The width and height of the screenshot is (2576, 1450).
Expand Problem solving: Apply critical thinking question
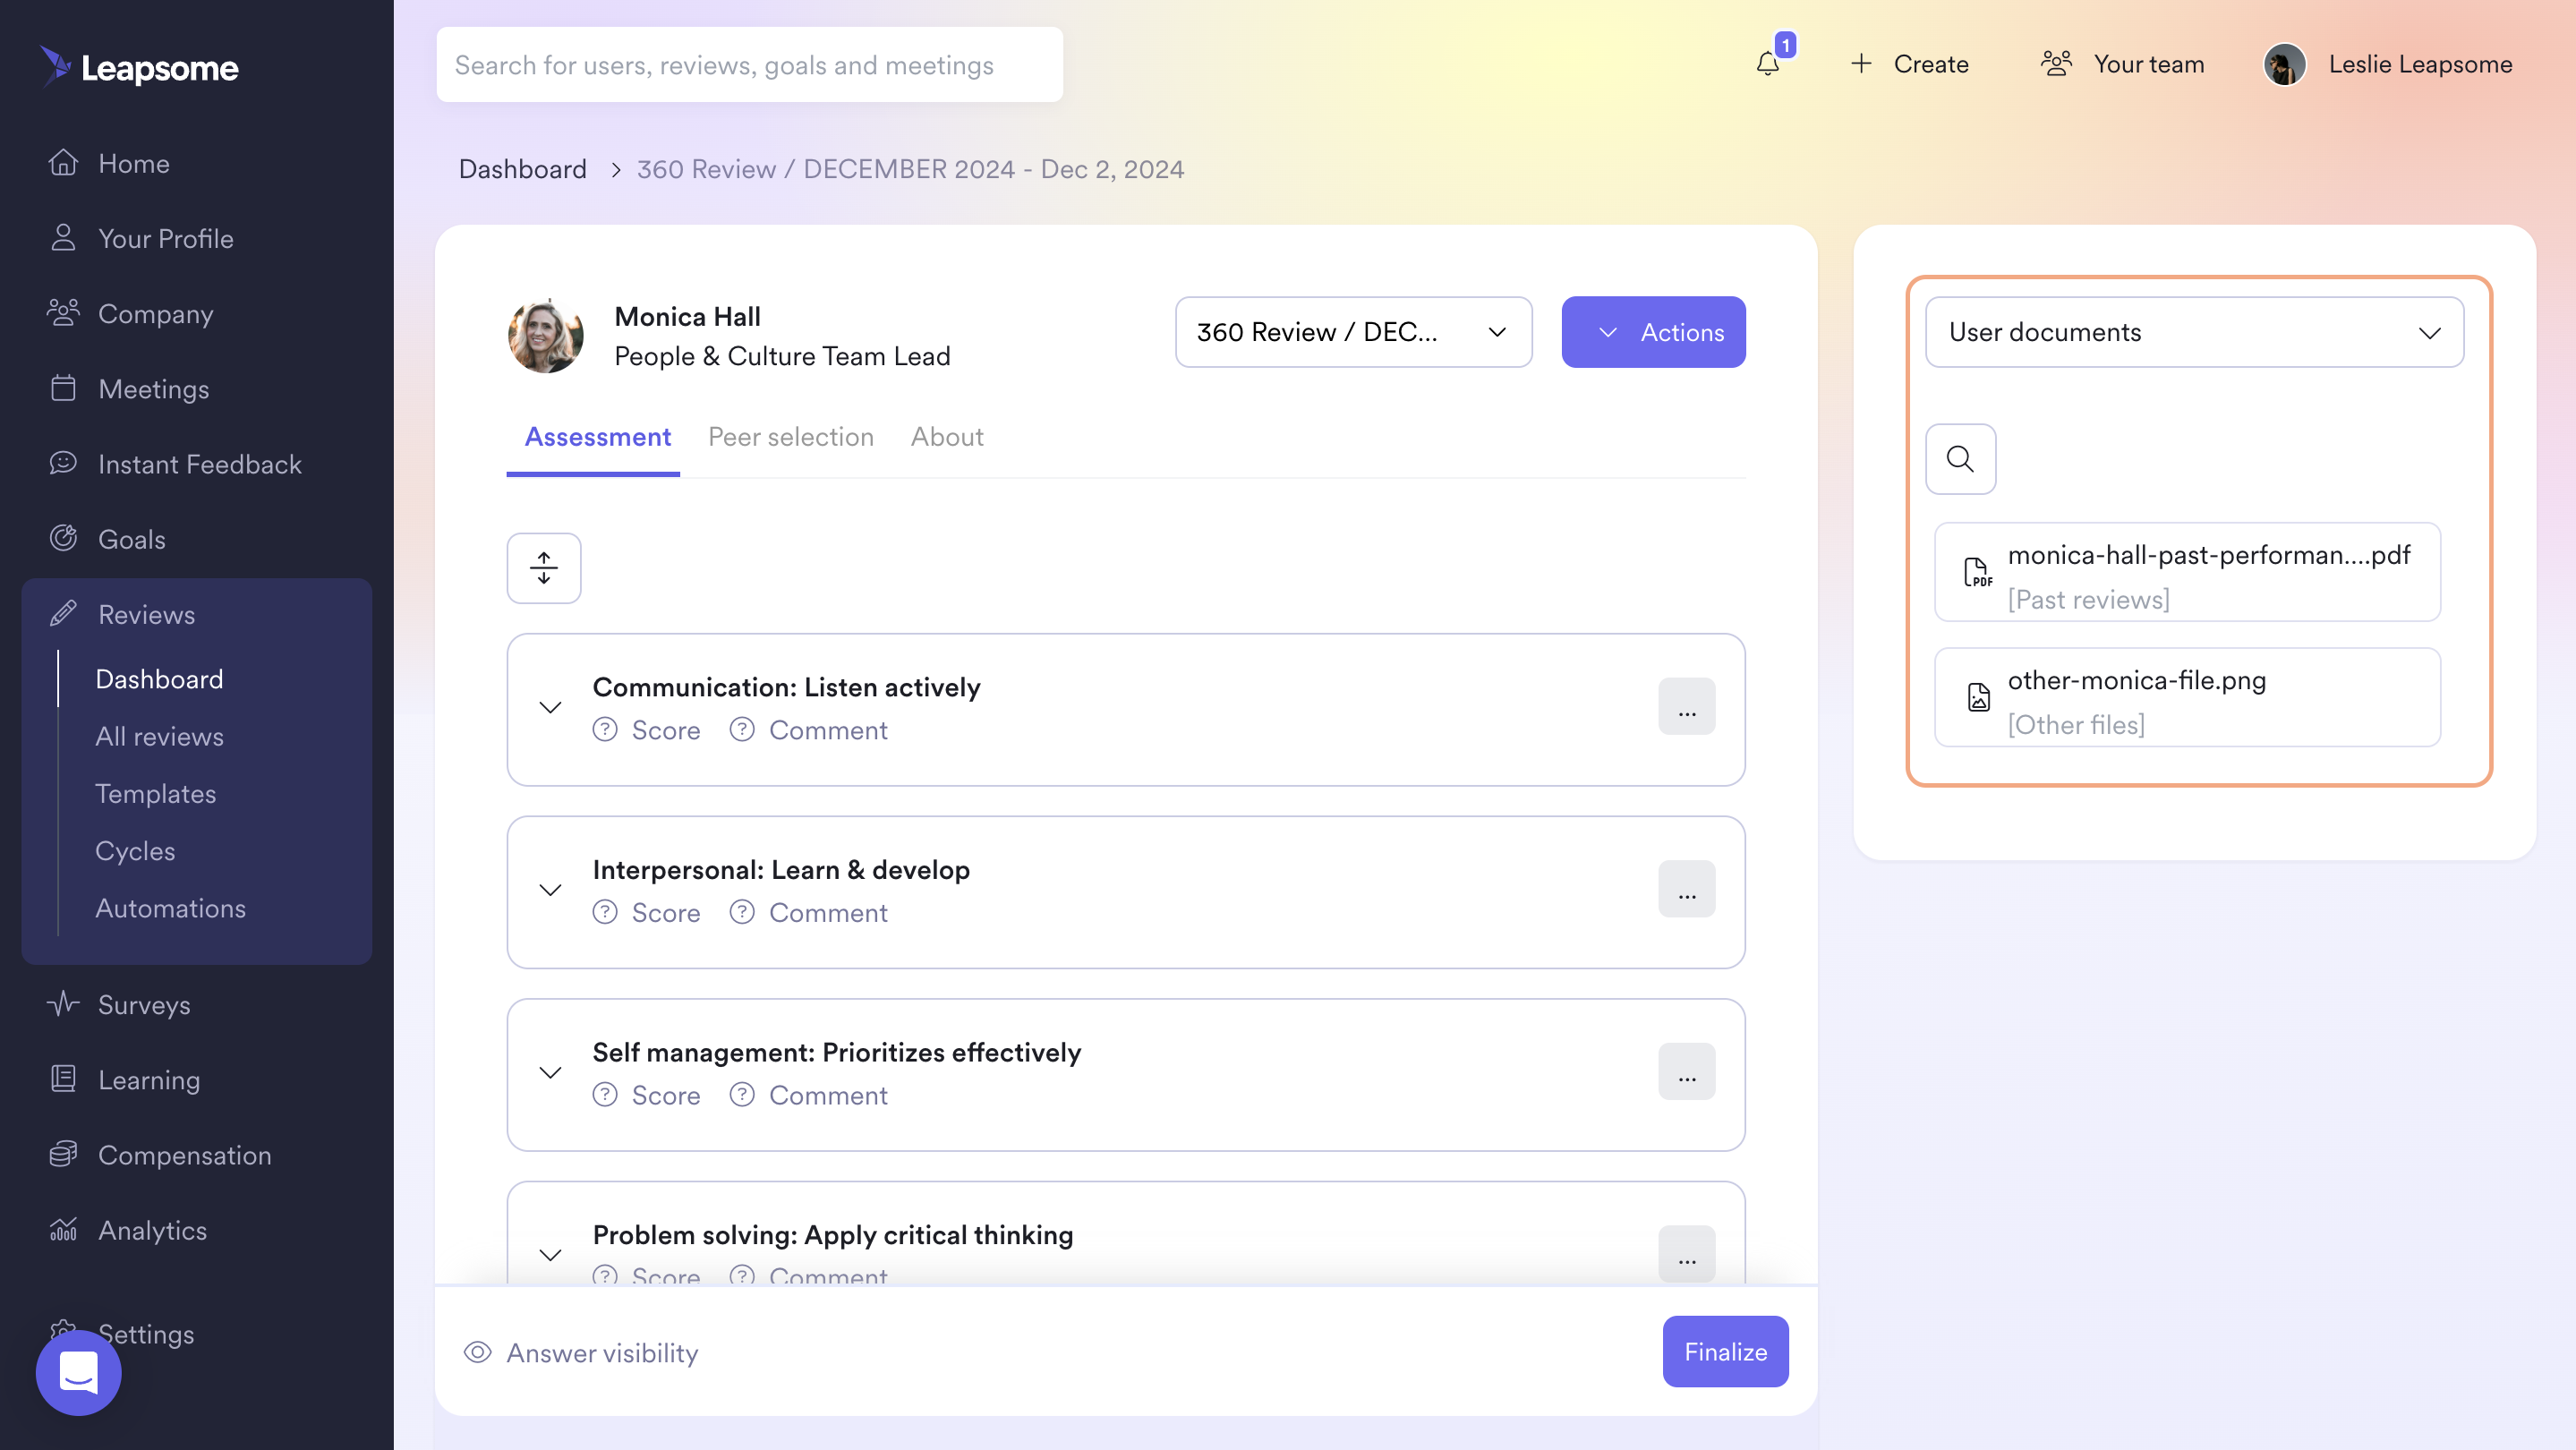point(550,1255)
